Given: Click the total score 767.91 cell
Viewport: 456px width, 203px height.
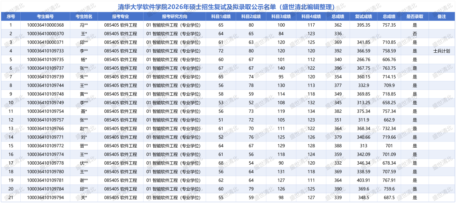Looking at the screenshot, I should click(x=389, y=180).
